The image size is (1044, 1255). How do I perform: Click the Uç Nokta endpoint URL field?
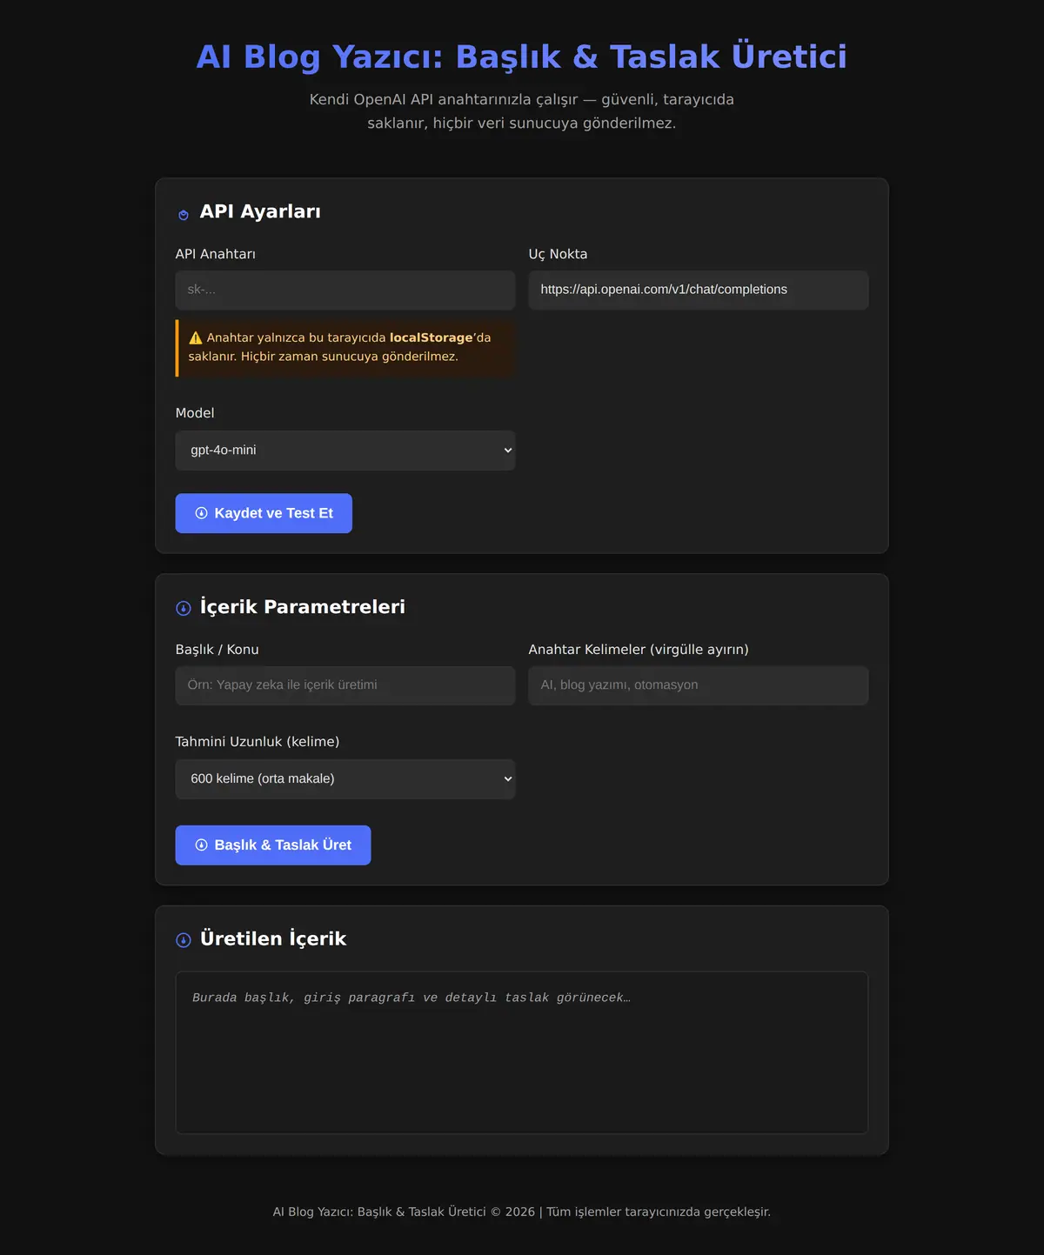pos(699,290)
